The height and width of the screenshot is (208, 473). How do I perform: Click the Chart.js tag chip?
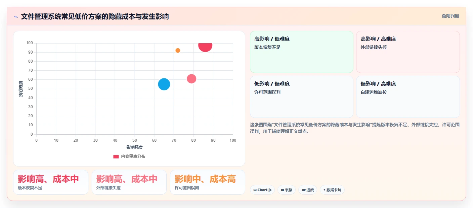click(x=262, y=190)
